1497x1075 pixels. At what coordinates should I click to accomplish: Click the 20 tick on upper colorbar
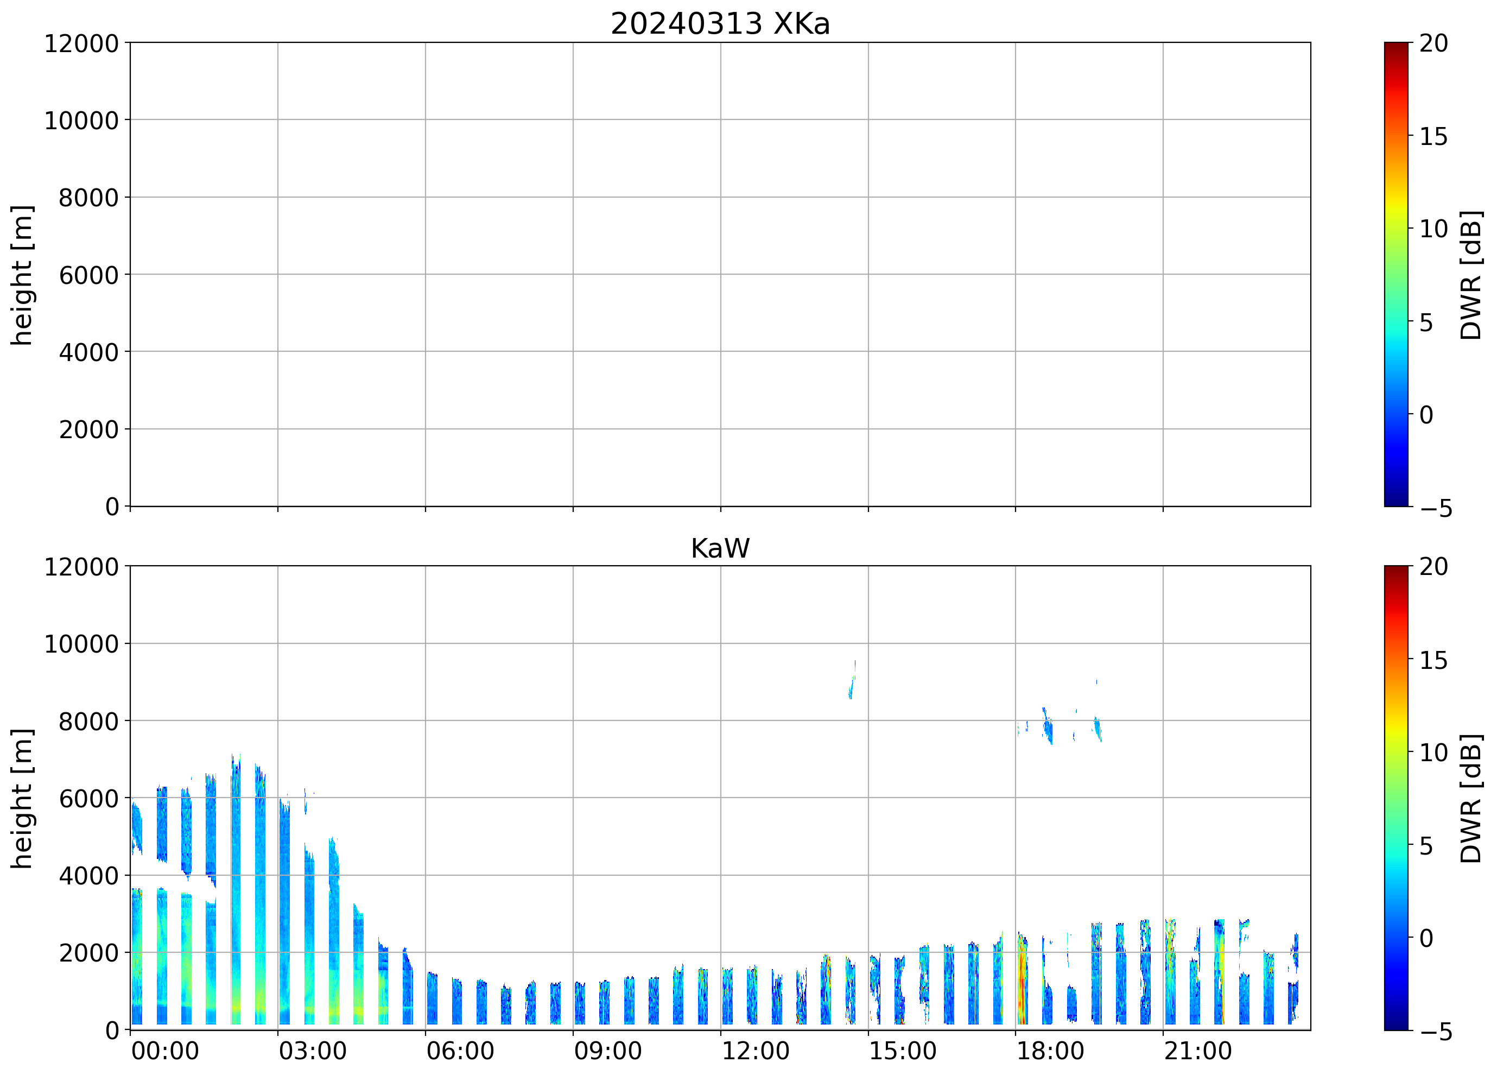pyautogui.click(x=1433, y=43)
